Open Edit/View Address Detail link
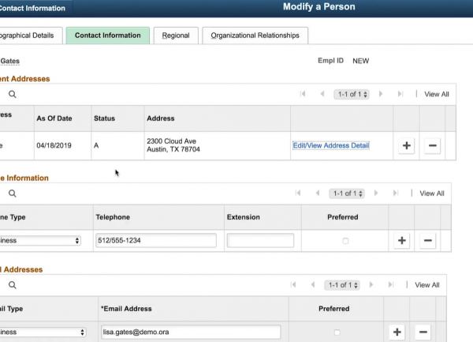This screenshot has height=342, width=473. coord(331,145)
